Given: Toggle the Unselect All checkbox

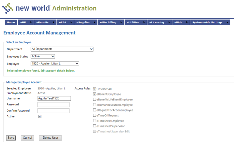Looking at the screenshot, I should (x=95, y=89).
